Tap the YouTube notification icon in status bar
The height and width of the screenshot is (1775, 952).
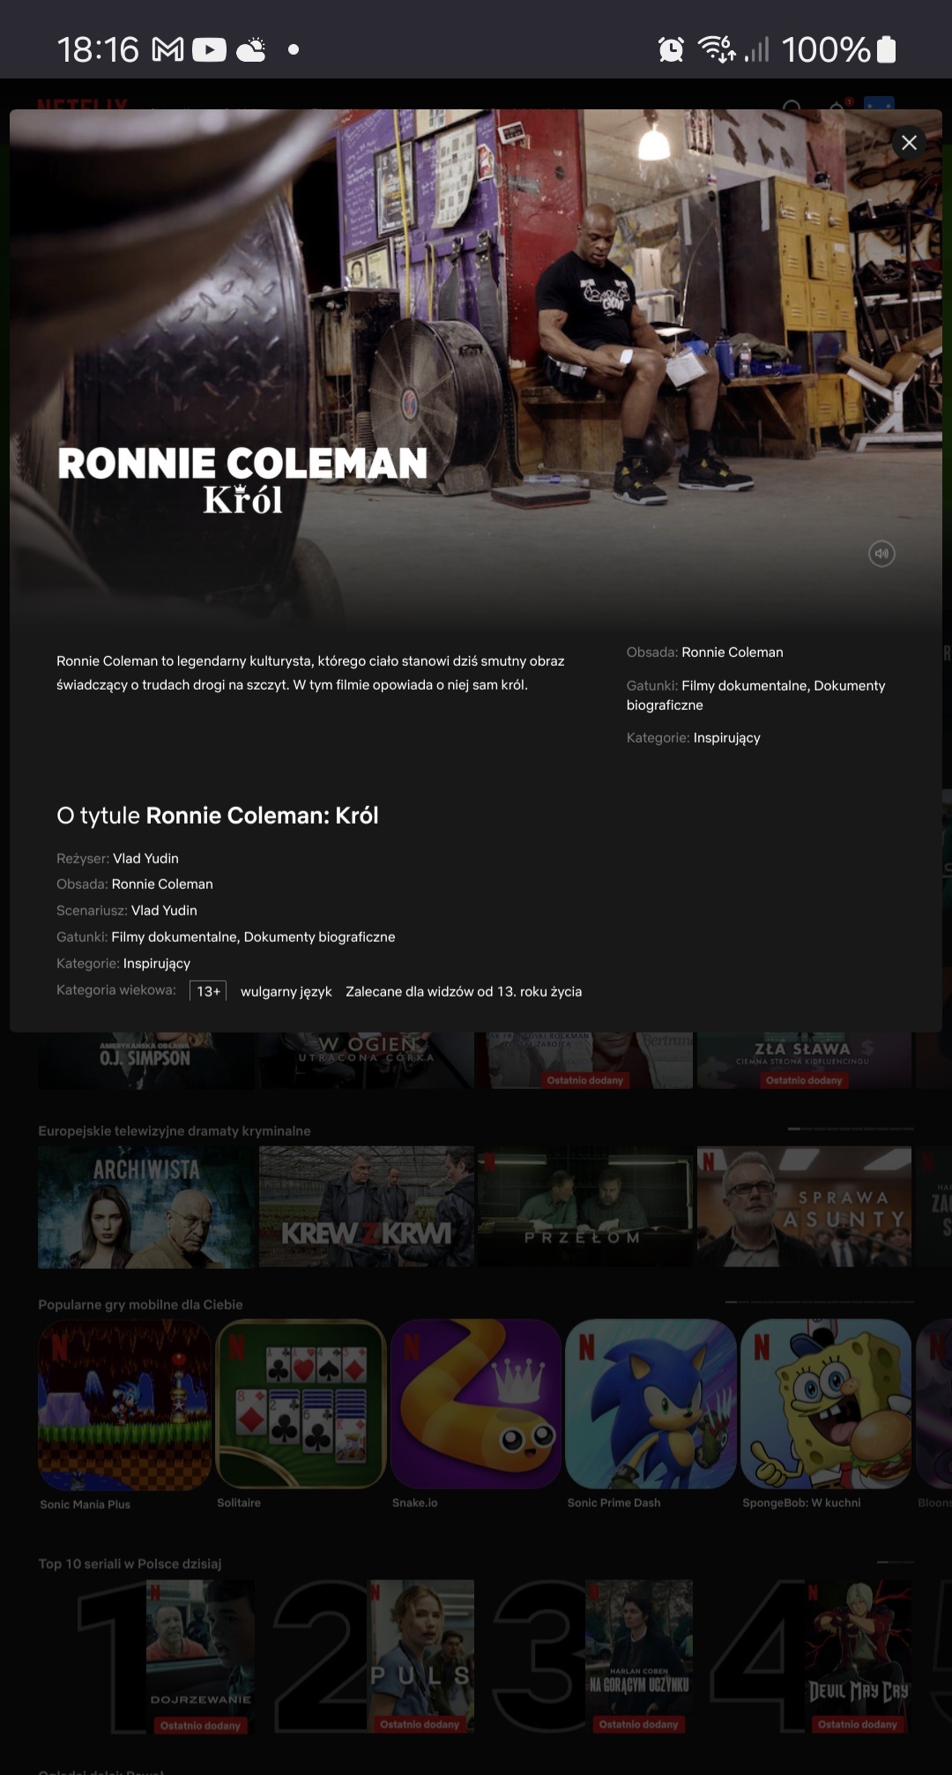pos(209,49)
